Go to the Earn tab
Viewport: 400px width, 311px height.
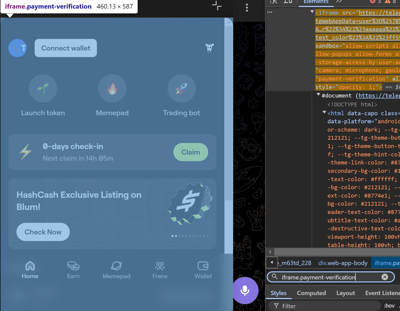[x=73, y=270]
